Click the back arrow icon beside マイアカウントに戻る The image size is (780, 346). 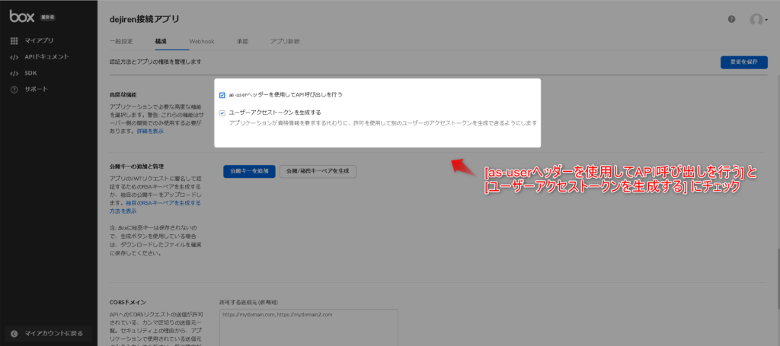[x=14, y=334]
